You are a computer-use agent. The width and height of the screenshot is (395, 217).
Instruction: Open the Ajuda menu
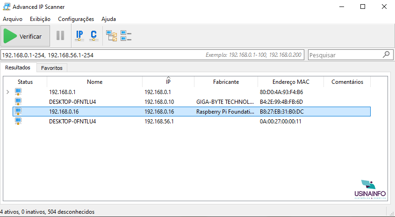(x=108, y=19)
